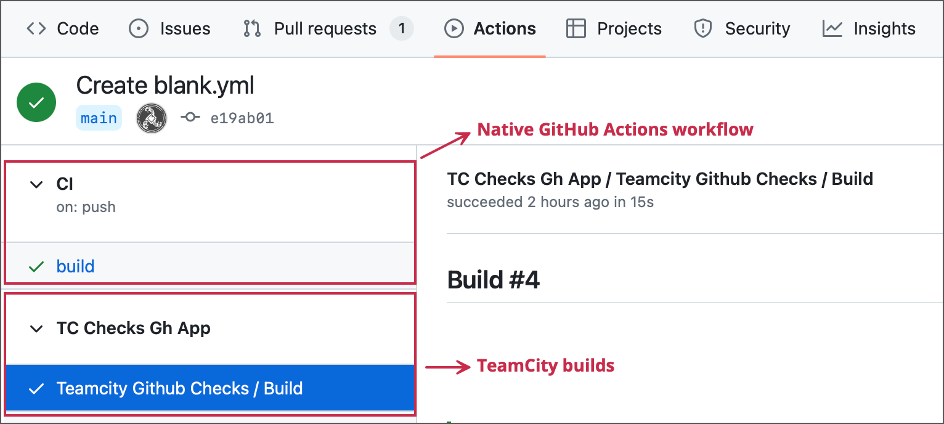944x424 pixels.
Task: Click the Security shield icon
Action: coord(702,28)
